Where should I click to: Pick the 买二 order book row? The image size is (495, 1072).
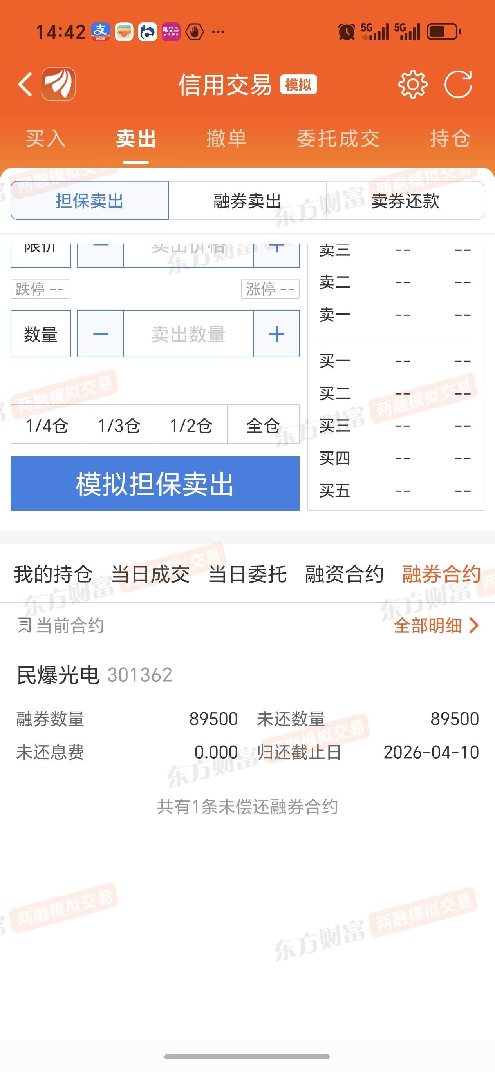click(x=396, y=393)
